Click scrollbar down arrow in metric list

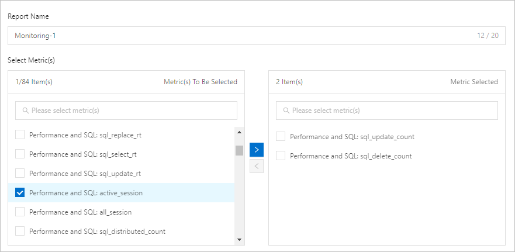239,239
